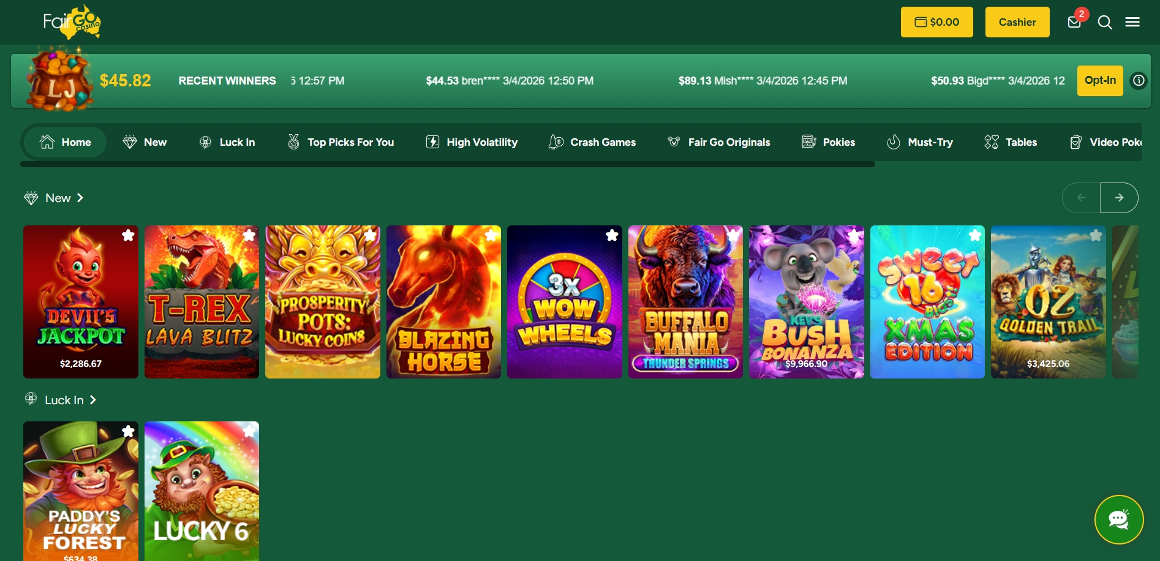The image size is (1160, 561).
Task: View info about recent winners banner
Action: pyautogui.click(x=1138, y=80)
